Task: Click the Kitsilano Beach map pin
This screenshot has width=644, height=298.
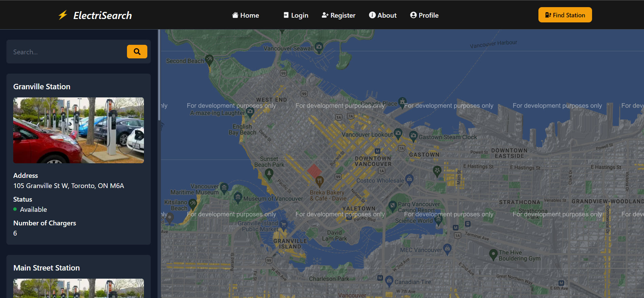Action: point(193,204)
